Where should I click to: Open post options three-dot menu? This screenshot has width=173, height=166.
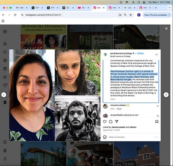[x=157, y=55]
